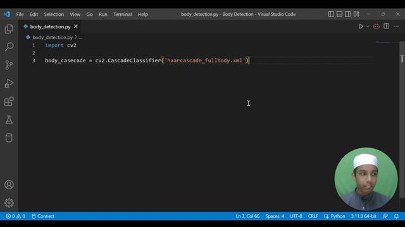
Task: Open editor More Actions ellipsis
Action: pos(396,26)
